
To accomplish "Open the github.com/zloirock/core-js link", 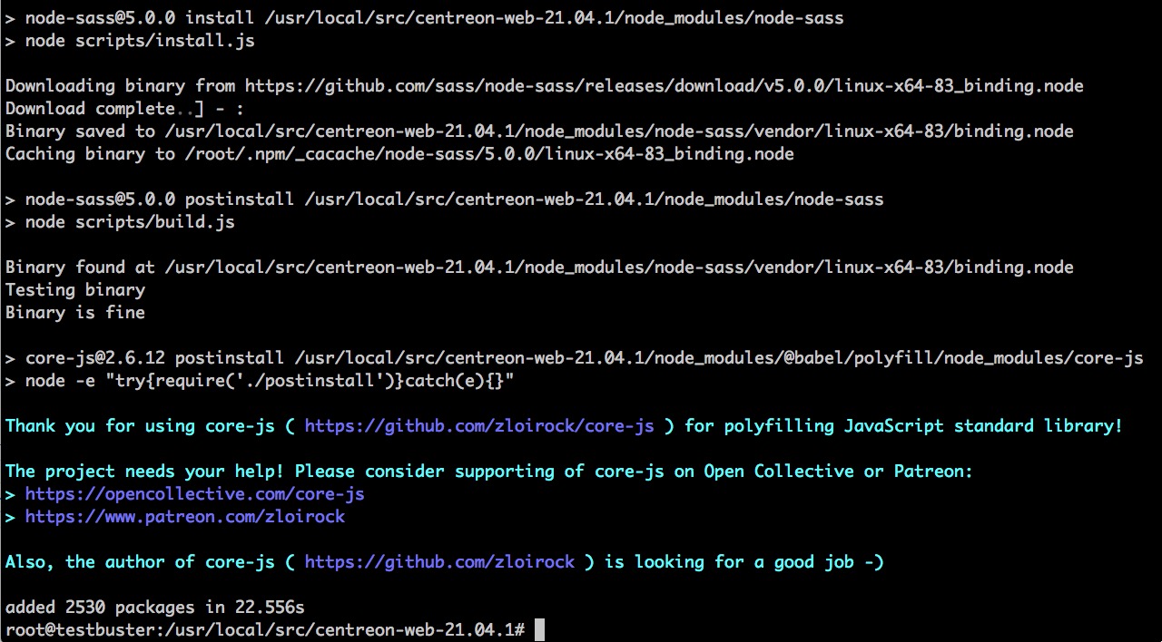I will coord(478,426).
